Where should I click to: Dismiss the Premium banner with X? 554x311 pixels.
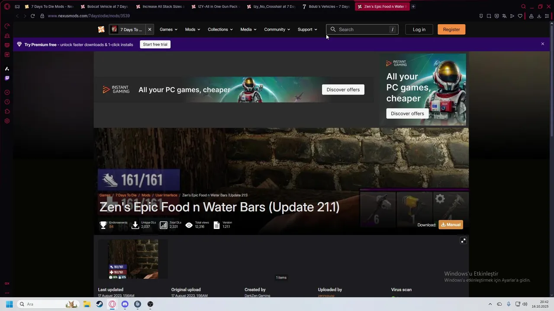(542, 44)
